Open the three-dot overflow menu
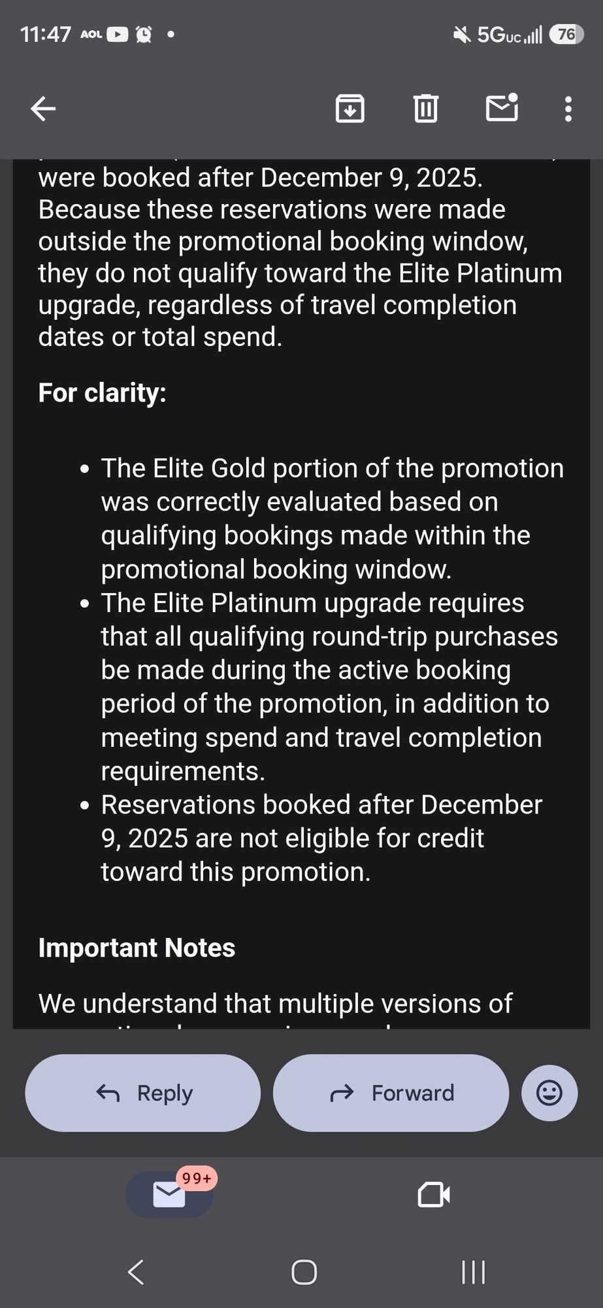Viewport: 603px width, 1308px height. click(568, 109)
